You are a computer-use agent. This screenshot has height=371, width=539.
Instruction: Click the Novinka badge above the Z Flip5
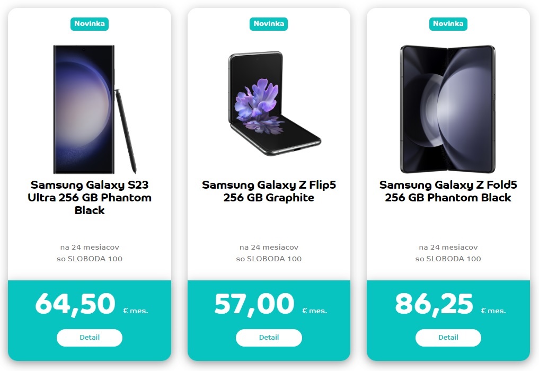[269, 24]
